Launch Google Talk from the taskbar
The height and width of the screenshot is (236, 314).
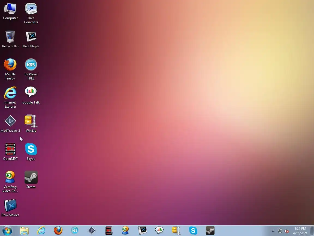click(159, 231)
